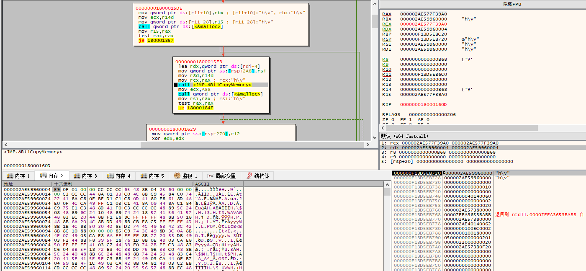Viewport: 586px width, 271px height.
Task: Switch to the 局部变量 tab
Action: [x=221, y=176]
